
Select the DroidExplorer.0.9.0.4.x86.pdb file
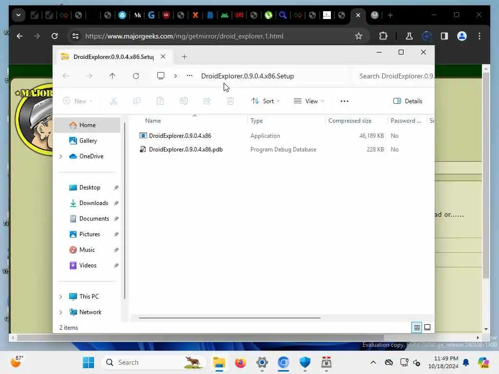[186, 150]
